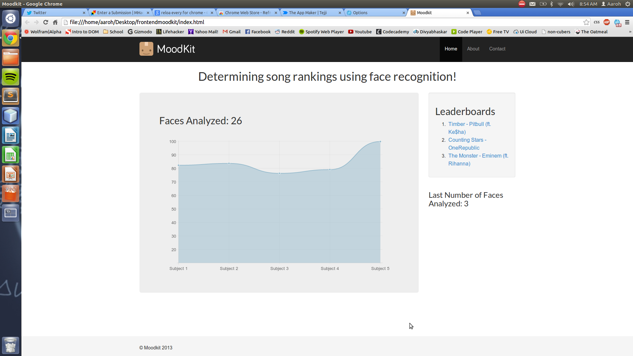
Task: Open the Chrome hamburger menu
Action: click(627, 22)
